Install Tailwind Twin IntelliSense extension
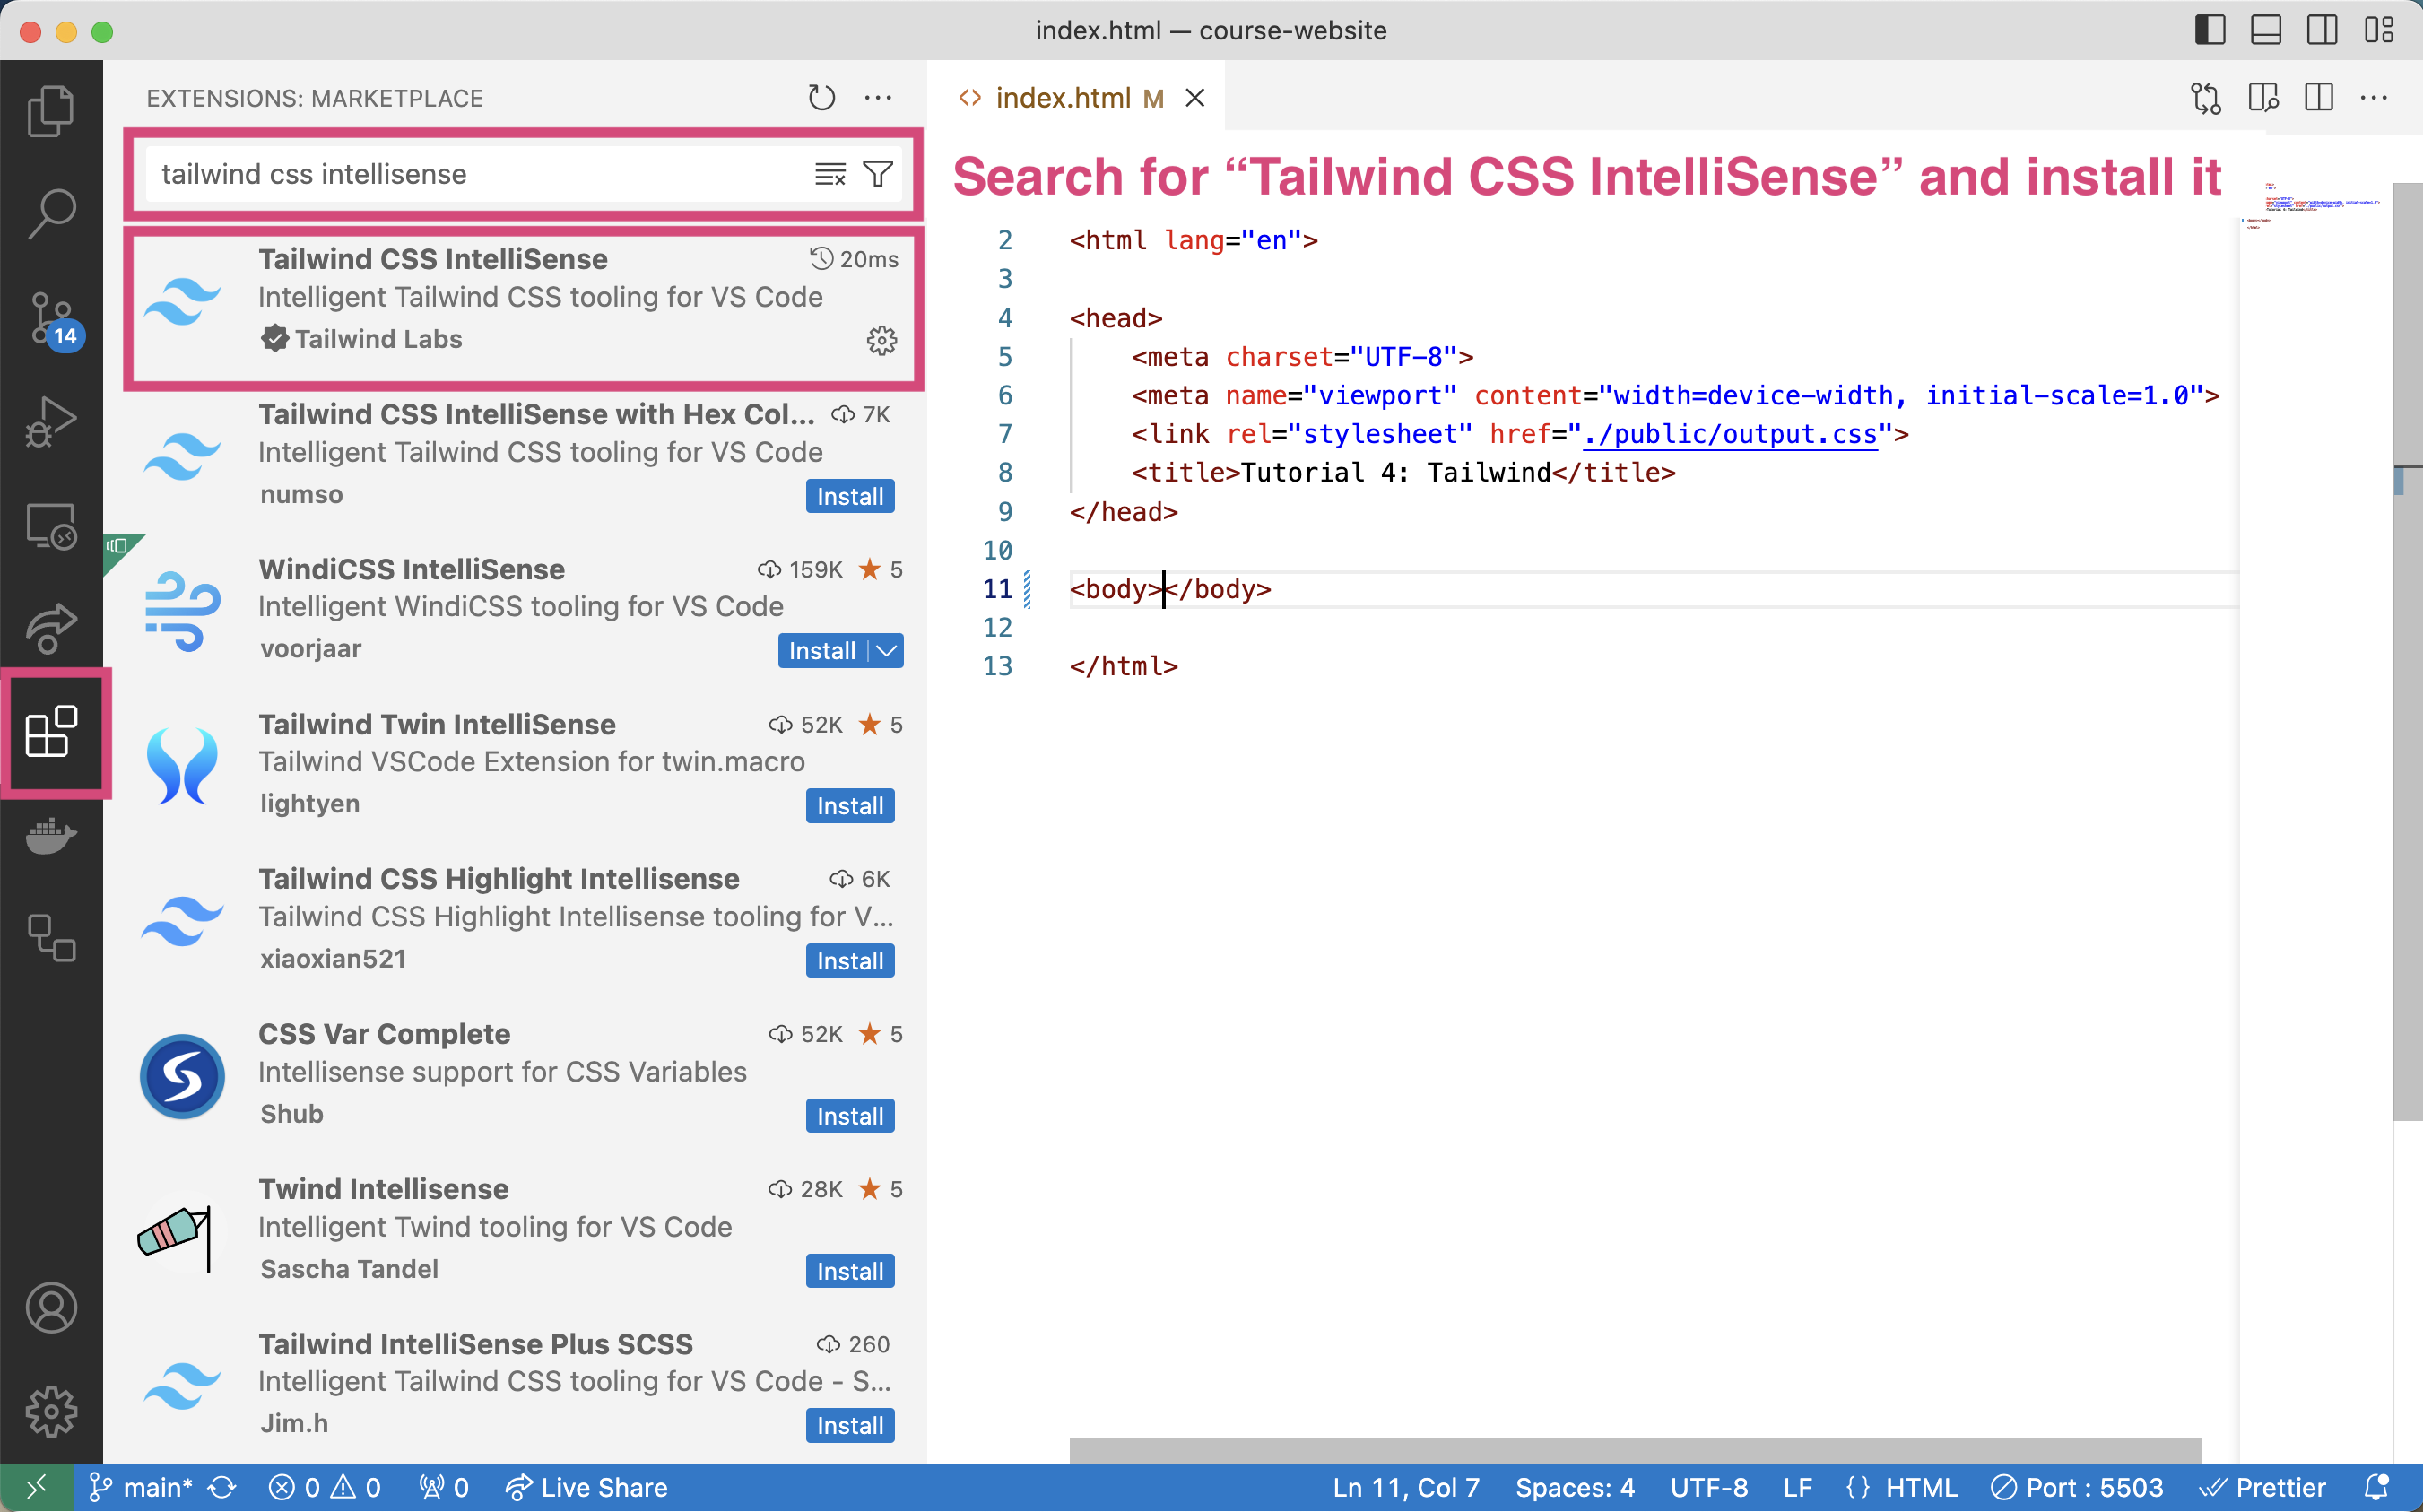 [849, 806]
